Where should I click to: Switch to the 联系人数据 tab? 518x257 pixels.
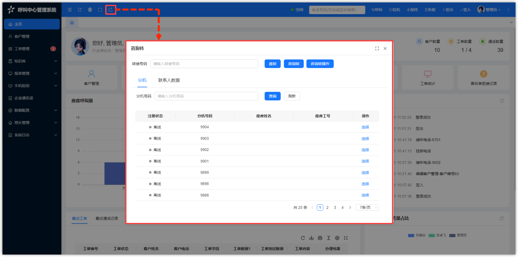point(169,80)
